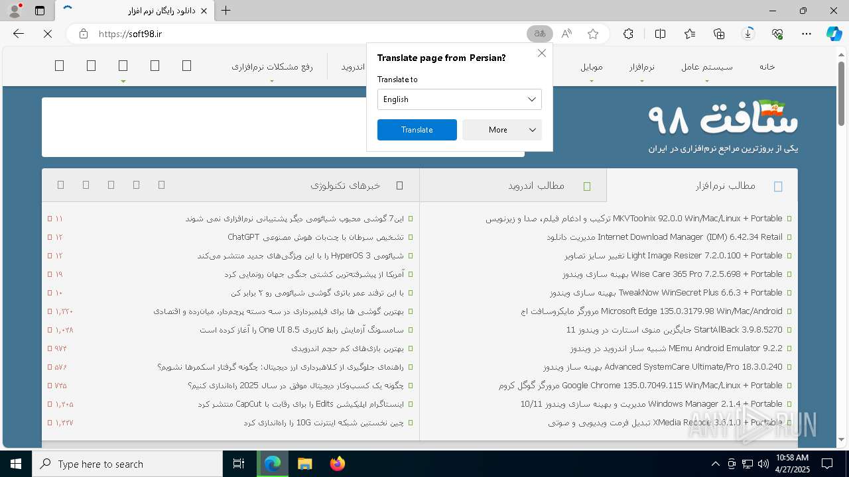Close the current browser tab

tap(204, 11)
